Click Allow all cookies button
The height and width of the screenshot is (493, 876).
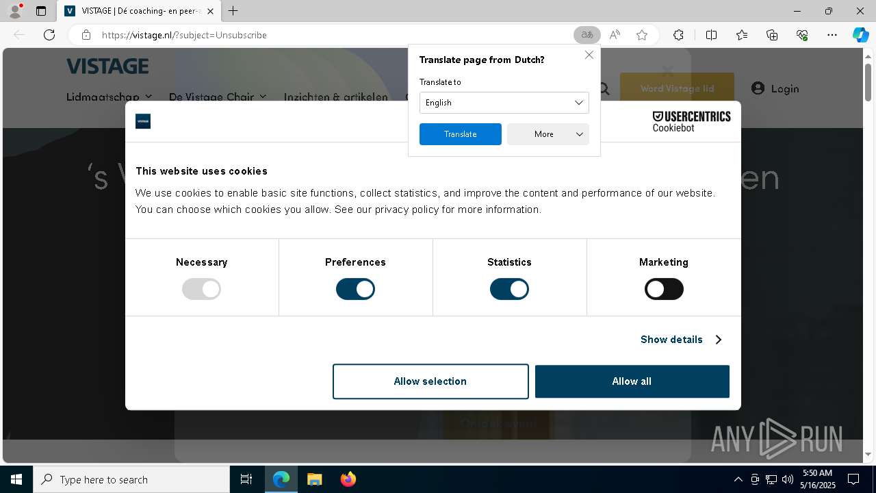[x=632, y=381]
